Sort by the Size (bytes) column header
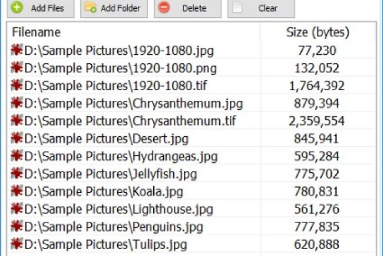383x256 pixels. (317, 32)
